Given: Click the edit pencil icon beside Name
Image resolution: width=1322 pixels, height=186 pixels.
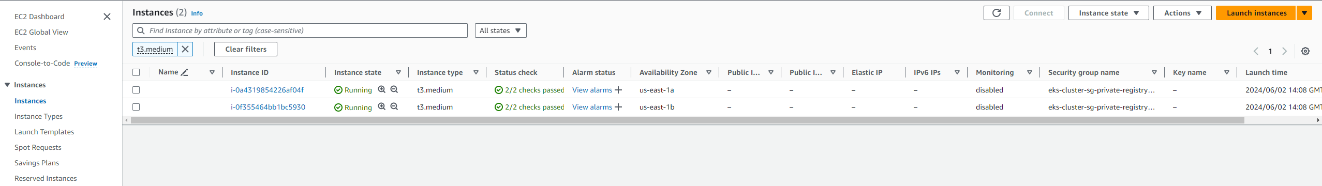Looking at the screenshot, I should [185, 72].
